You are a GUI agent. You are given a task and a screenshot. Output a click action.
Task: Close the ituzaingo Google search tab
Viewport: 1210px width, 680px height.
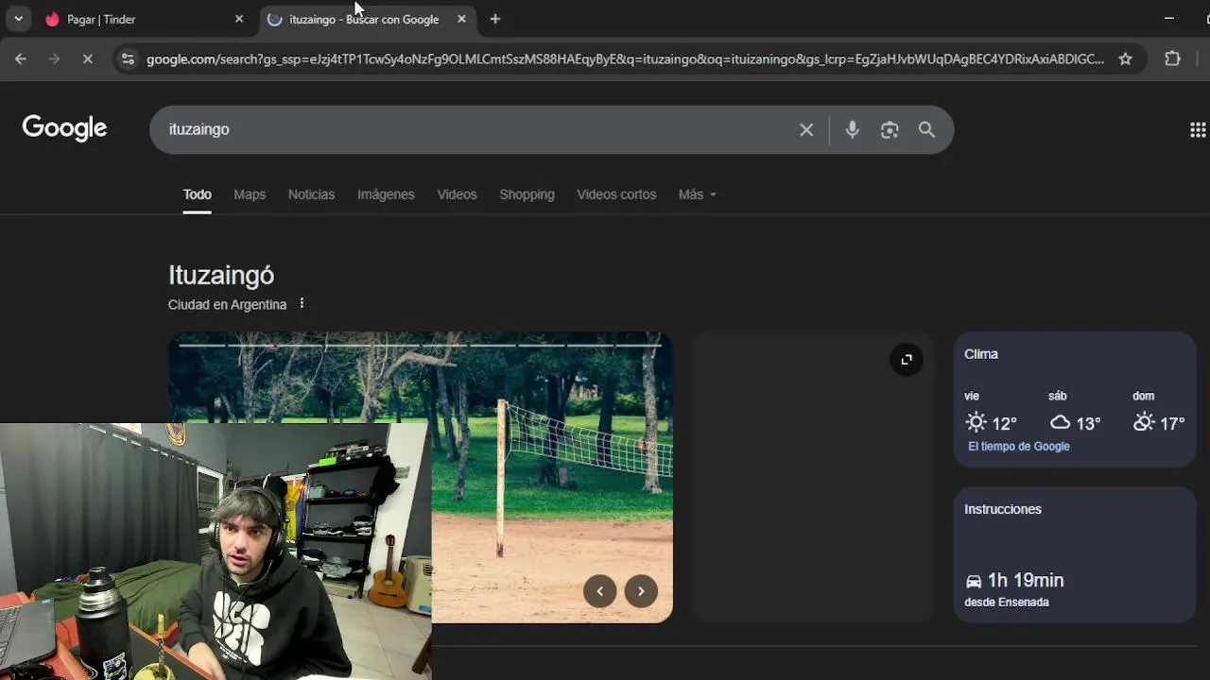461,19
